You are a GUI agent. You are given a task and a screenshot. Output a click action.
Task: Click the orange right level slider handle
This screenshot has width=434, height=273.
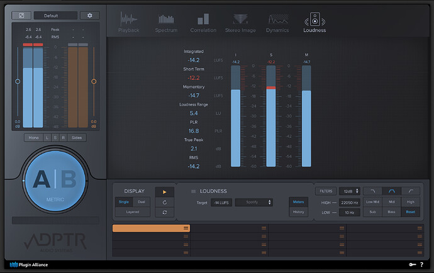(x=94, y=81)
